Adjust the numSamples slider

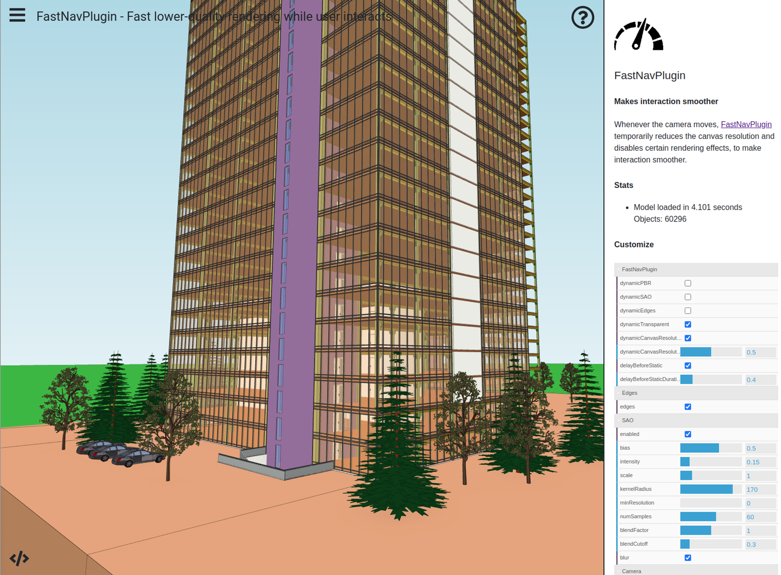711,516
